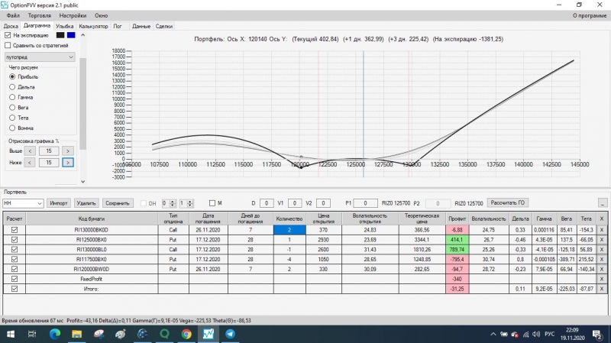This screenshot has height=343, width=611.
Task: Increase the 'Выше' percent with right arrow
Action: tap(68, 150)
